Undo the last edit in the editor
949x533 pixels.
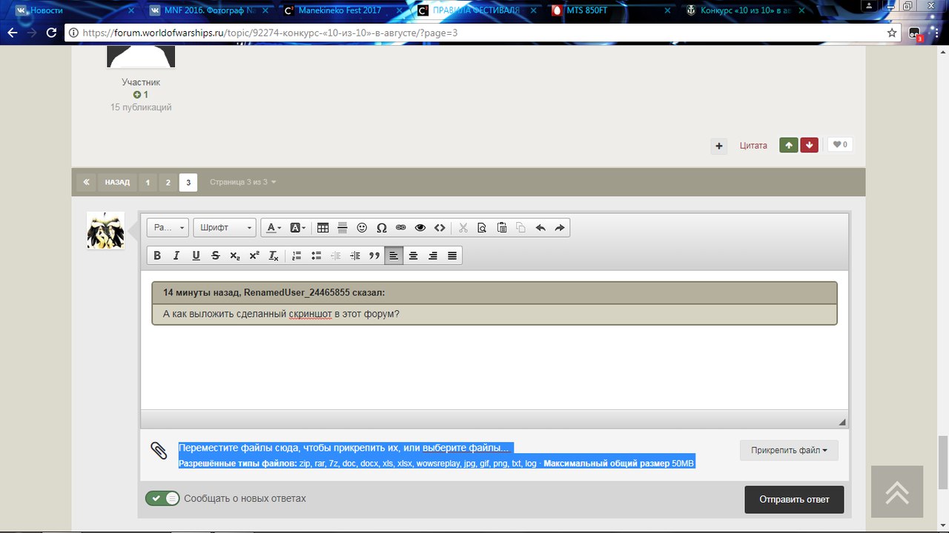[x=540, y=228]
